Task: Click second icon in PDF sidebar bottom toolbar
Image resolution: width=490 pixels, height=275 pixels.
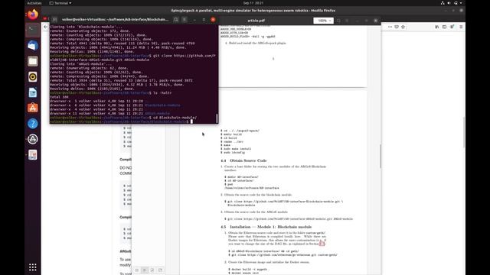Action: 145,270
